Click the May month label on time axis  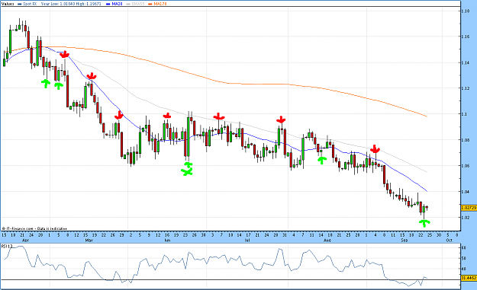(x=89, y=241)
